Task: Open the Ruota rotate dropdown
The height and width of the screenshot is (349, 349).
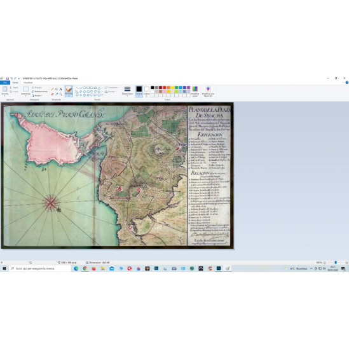Action: point(37,95)
